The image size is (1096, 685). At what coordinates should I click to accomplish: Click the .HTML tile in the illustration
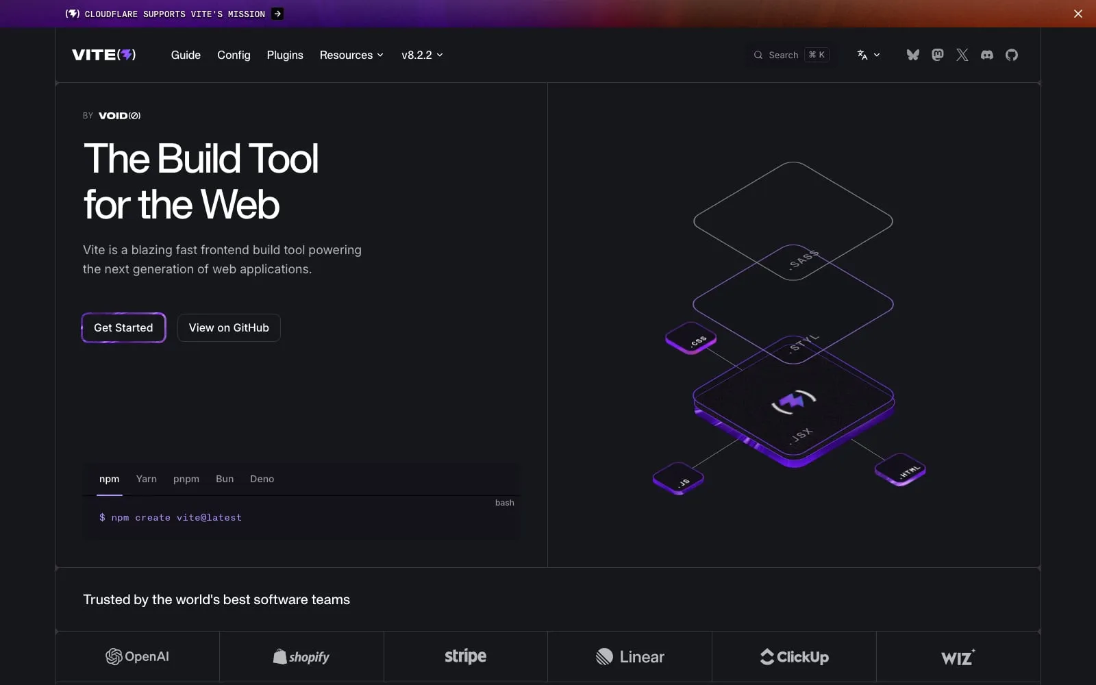click(x=901, y=469)
